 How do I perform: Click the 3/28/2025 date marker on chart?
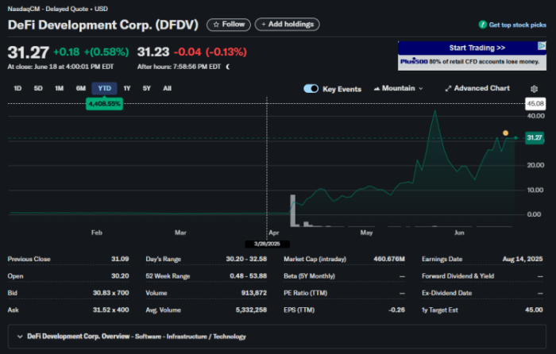(267, 244)
